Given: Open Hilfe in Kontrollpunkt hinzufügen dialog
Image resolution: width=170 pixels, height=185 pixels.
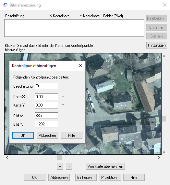Looking at the screenshot, I should point(72,135).
